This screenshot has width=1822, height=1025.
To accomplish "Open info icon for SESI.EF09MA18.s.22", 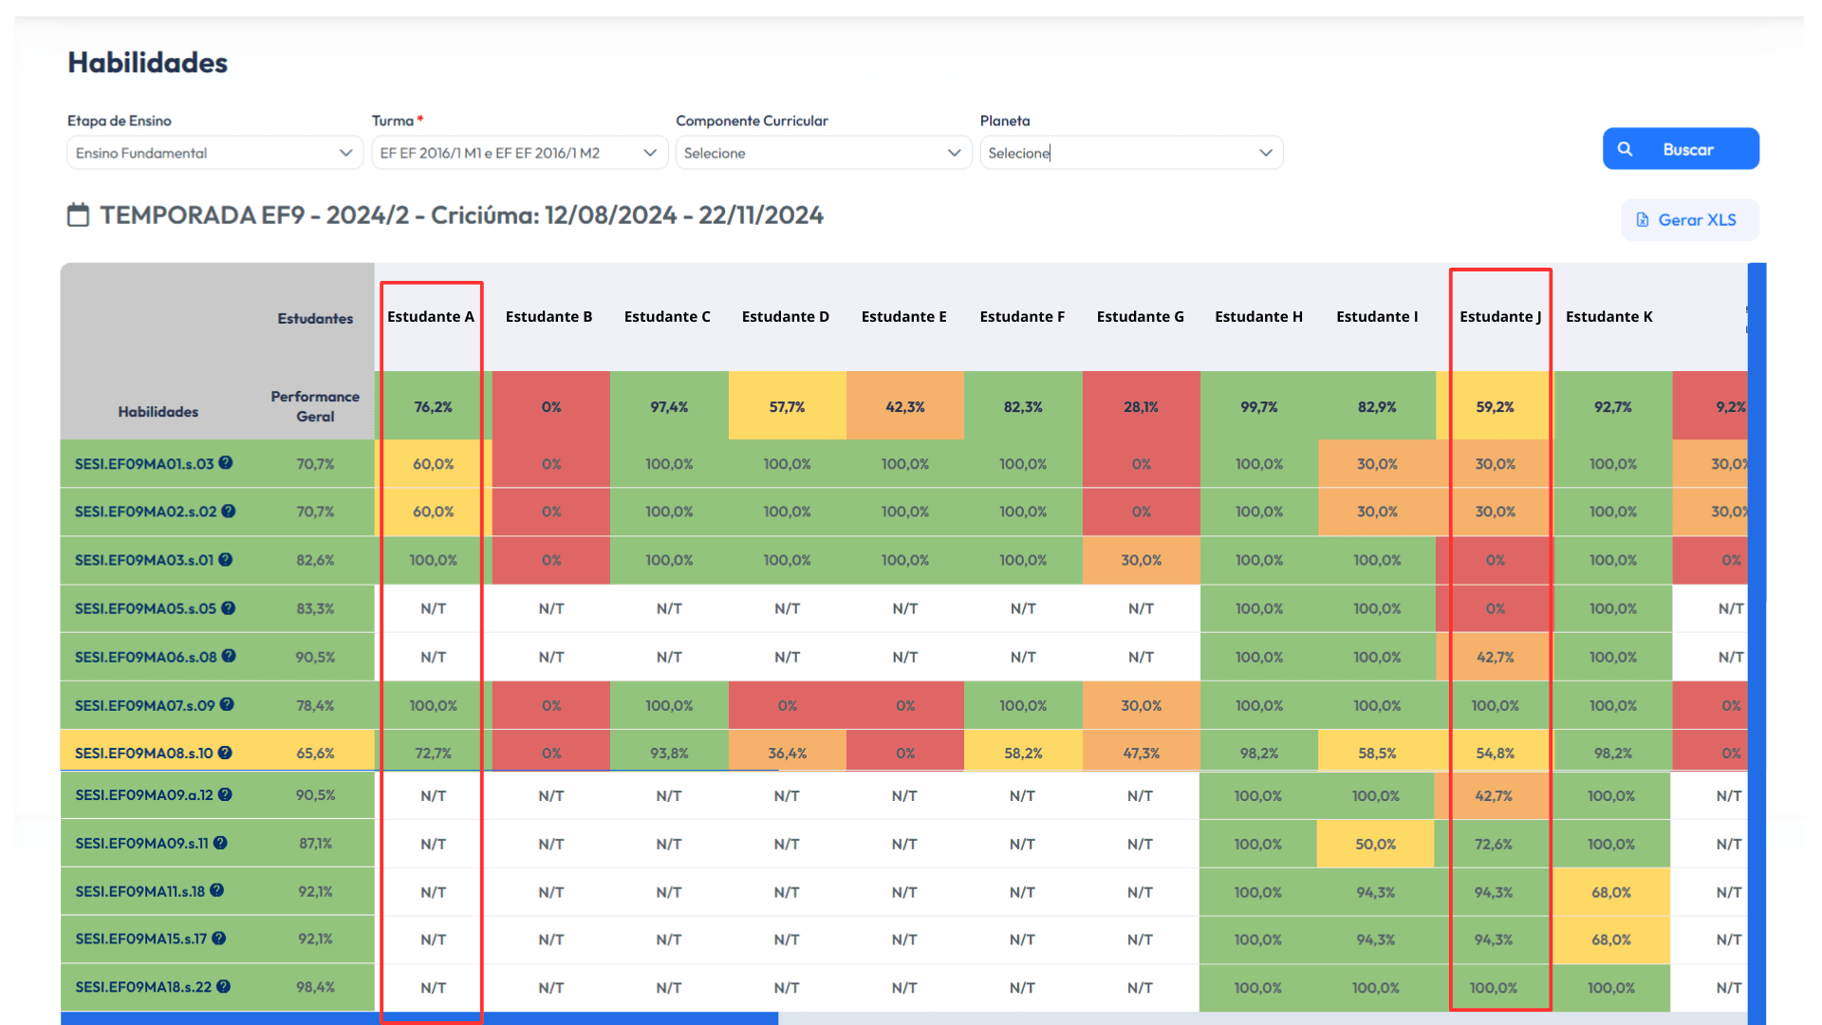I will click(224, 986).
